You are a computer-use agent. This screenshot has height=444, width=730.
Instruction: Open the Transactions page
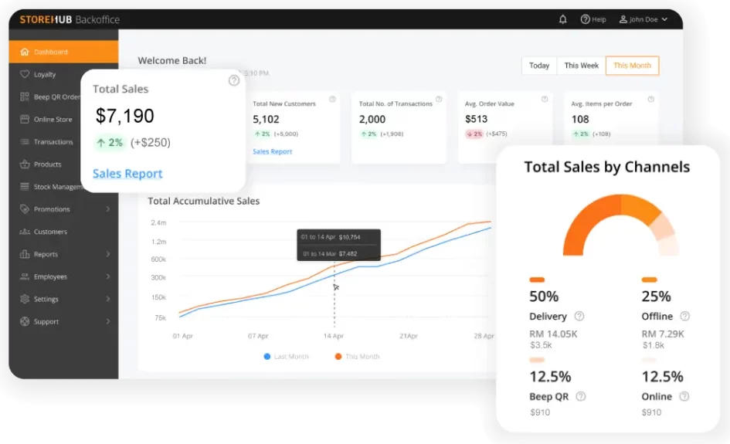tap(53, 141)
